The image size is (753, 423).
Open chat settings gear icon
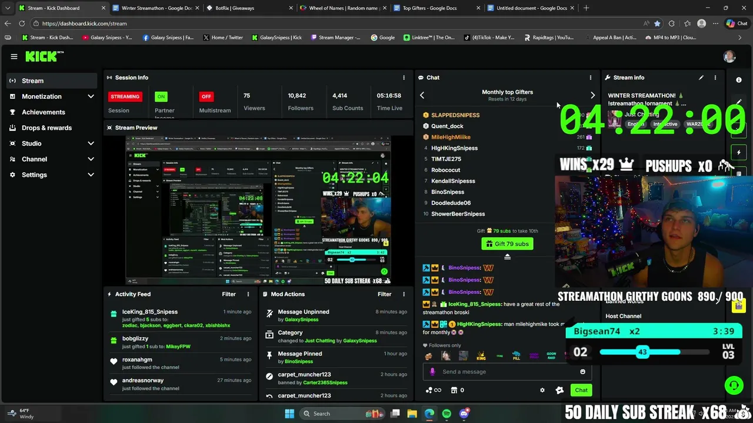[x=542, y=390]
